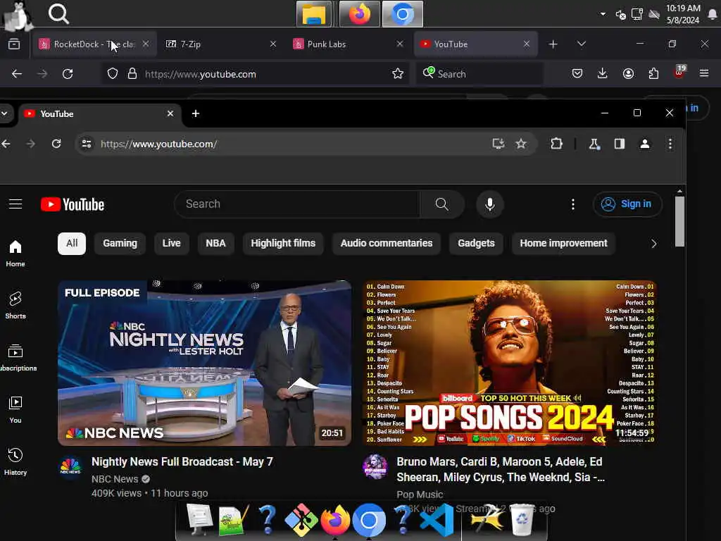Open the Recycle Bin in the dock
Viewport: 721px width, 541px height.
(x=522, y=520)
